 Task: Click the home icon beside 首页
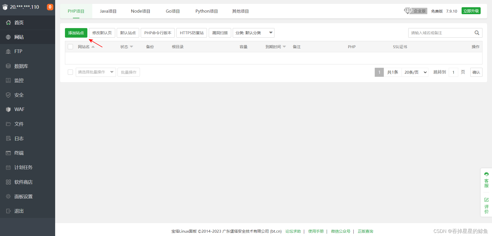pos(8,23)
